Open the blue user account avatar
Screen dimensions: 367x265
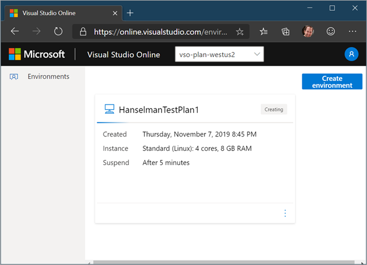pos(352,54)
